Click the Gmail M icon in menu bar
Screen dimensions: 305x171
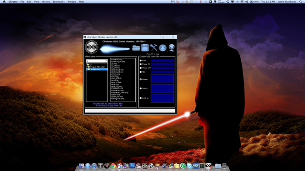coord(173,1)
